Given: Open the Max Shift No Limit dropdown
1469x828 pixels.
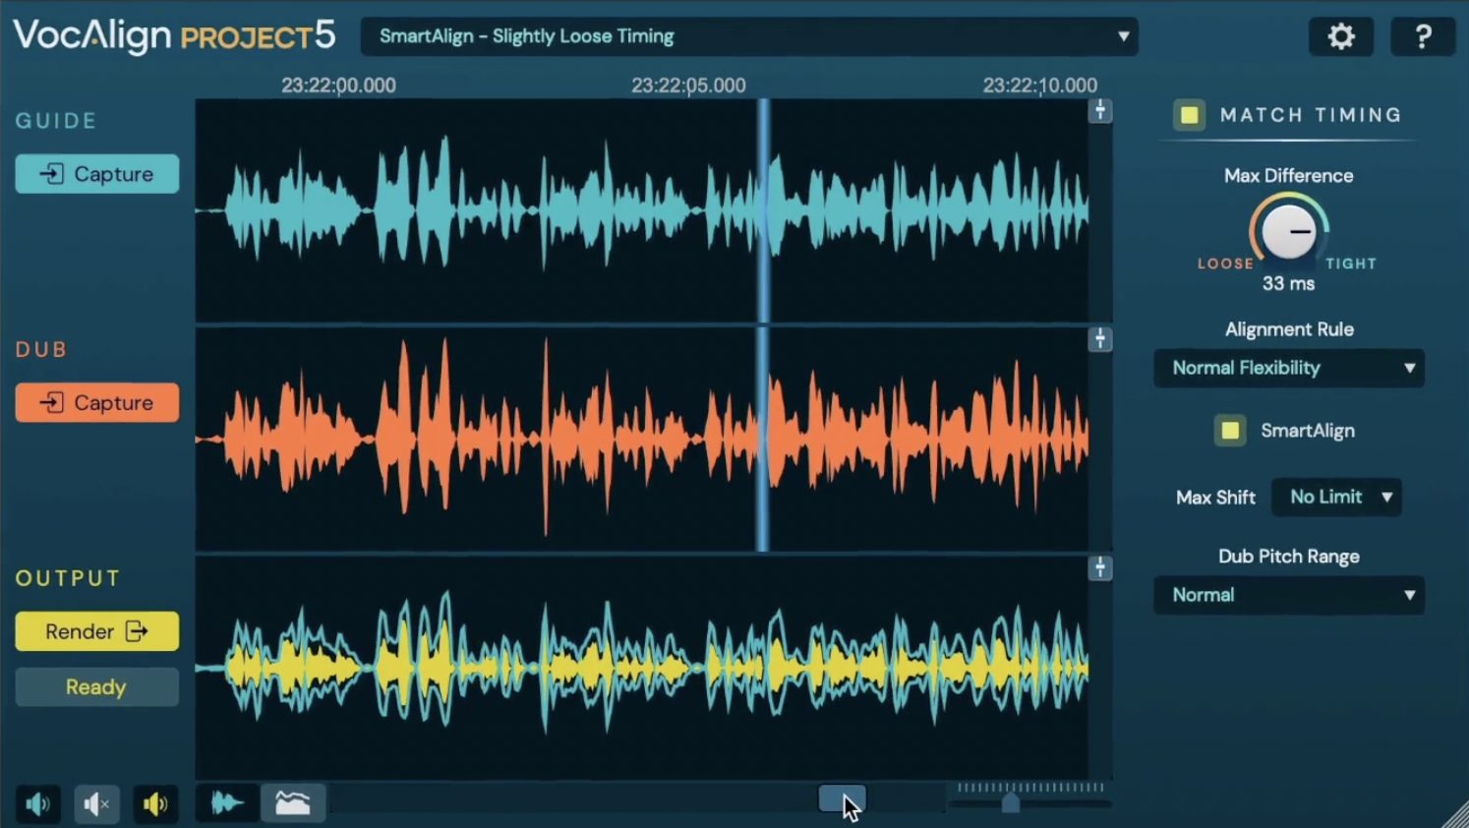Looking at the screenshot, I should pos(1336,498).
